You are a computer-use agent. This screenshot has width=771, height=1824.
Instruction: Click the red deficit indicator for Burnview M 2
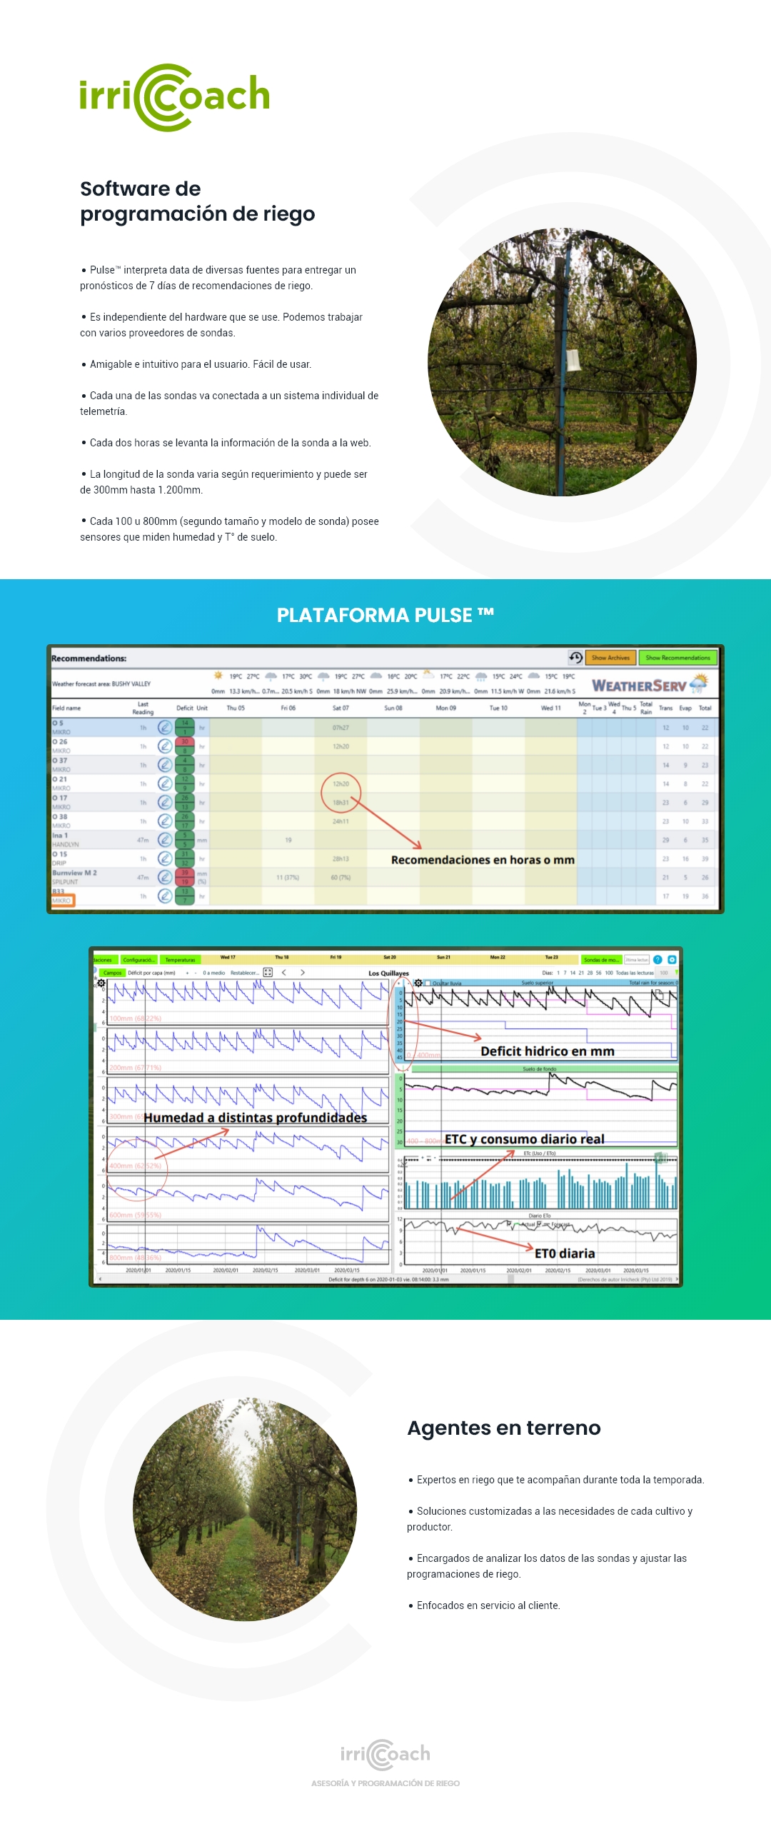(185, 877)
